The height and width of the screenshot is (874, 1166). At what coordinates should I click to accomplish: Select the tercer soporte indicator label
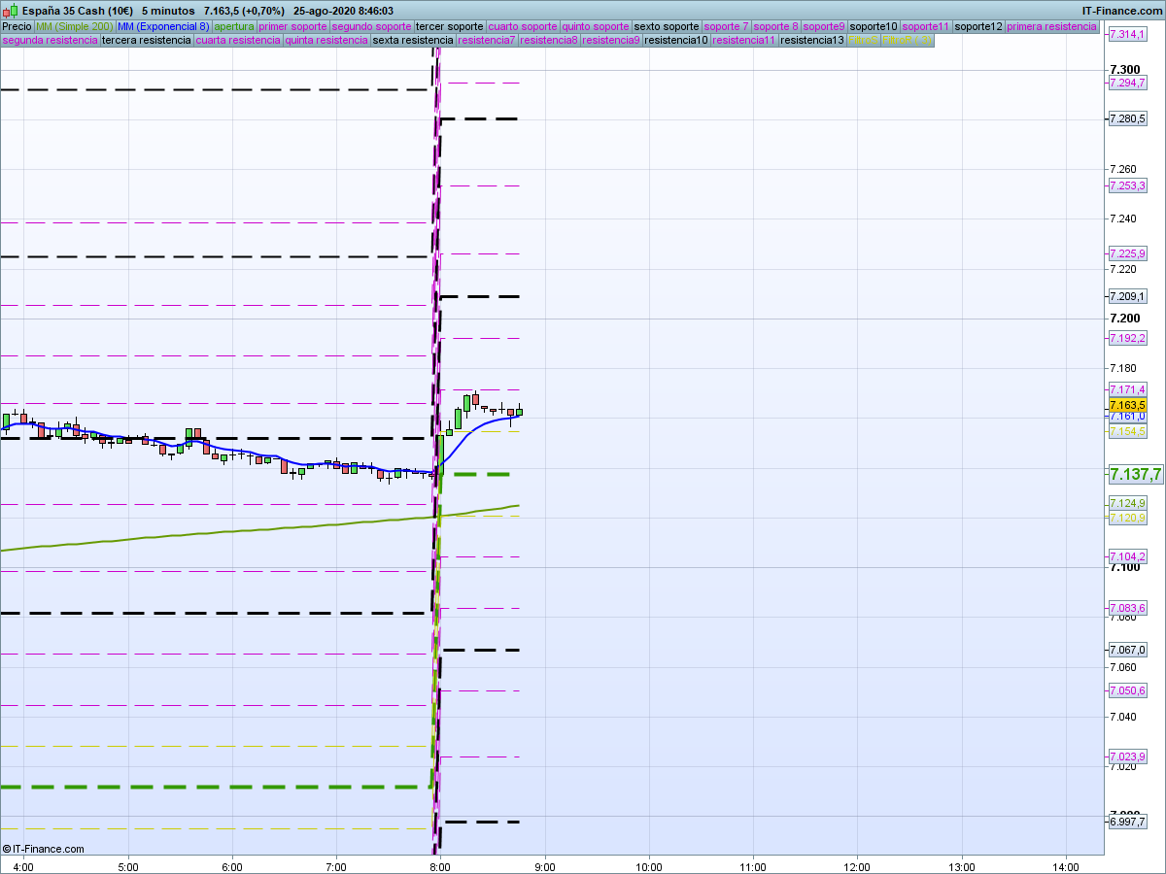click(x=449, y=26)
